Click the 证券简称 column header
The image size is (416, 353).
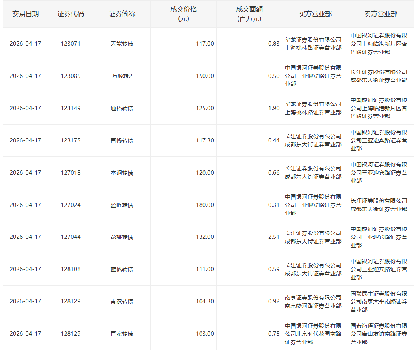[122, 14]
